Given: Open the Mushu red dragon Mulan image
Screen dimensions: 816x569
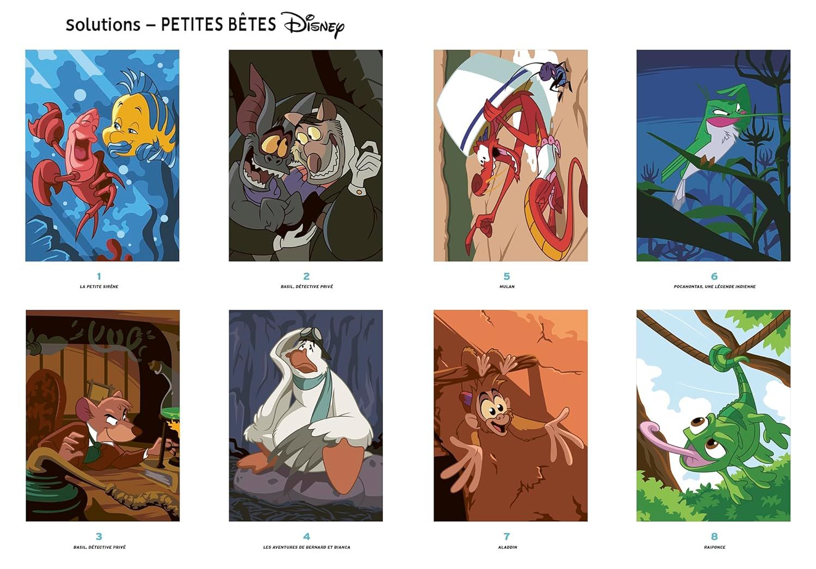Looking at the screenshot, I should coord(510,156).
